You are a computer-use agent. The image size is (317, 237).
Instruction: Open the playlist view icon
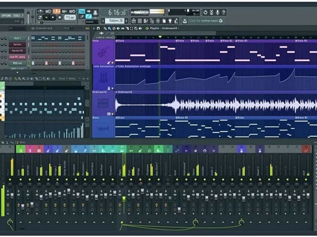click(134, 21)
